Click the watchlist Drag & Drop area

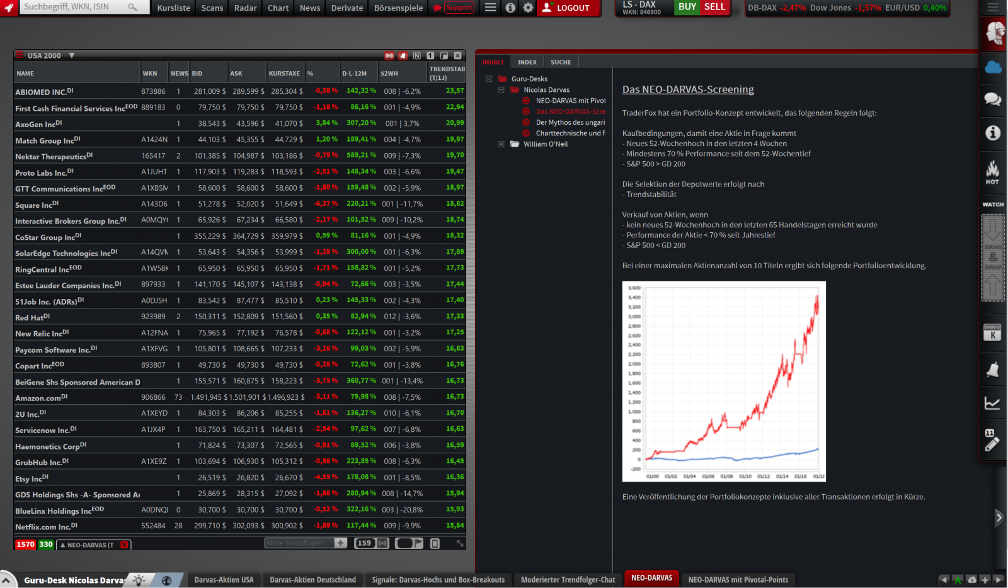[x=993, y=257]
